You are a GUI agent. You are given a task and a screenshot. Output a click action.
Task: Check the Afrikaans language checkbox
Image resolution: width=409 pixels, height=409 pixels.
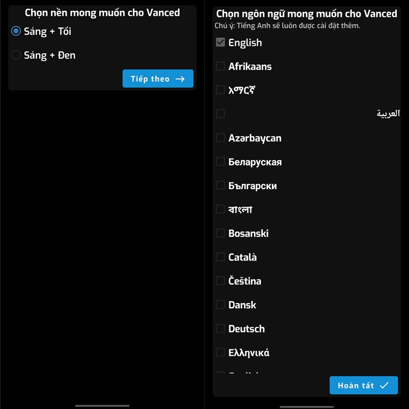pyautogui.click(x=220, y=66)
